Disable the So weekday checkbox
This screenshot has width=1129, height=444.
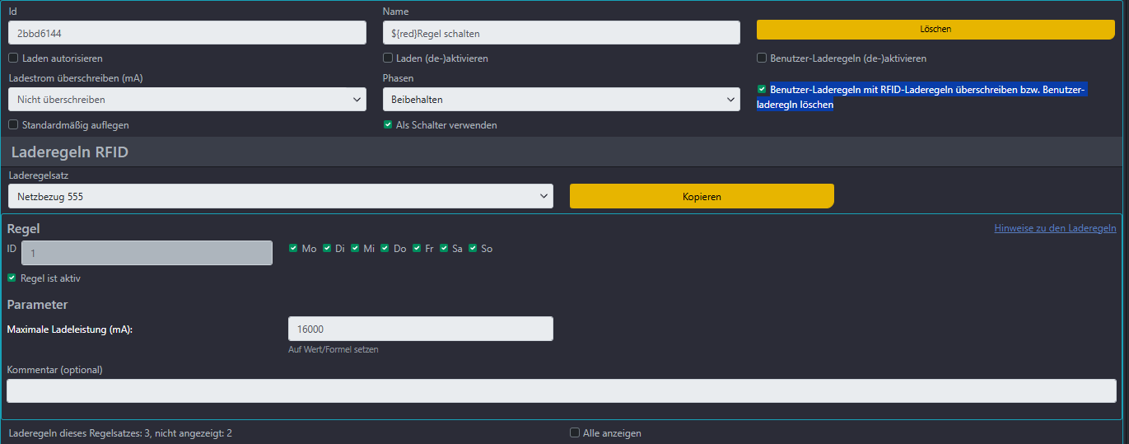tap(473, 248)
